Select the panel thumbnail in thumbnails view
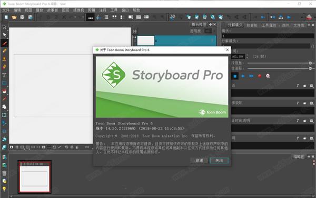Viewport: 316px width, 198px height. 34,177
